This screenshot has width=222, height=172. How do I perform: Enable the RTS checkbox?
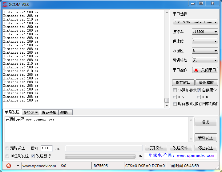click(x=175, y=97)
